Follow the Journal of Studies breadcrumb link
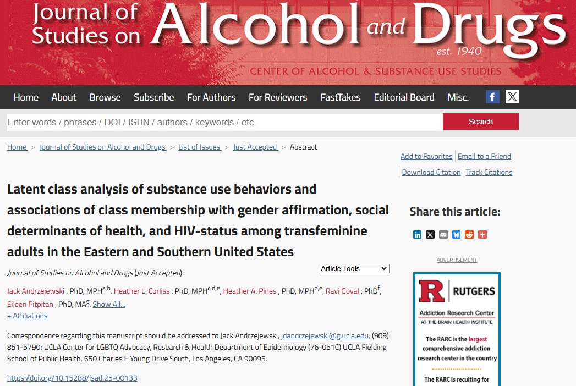Screen dimensions: 576x386 pyautogui.click(x=103, y=147)
